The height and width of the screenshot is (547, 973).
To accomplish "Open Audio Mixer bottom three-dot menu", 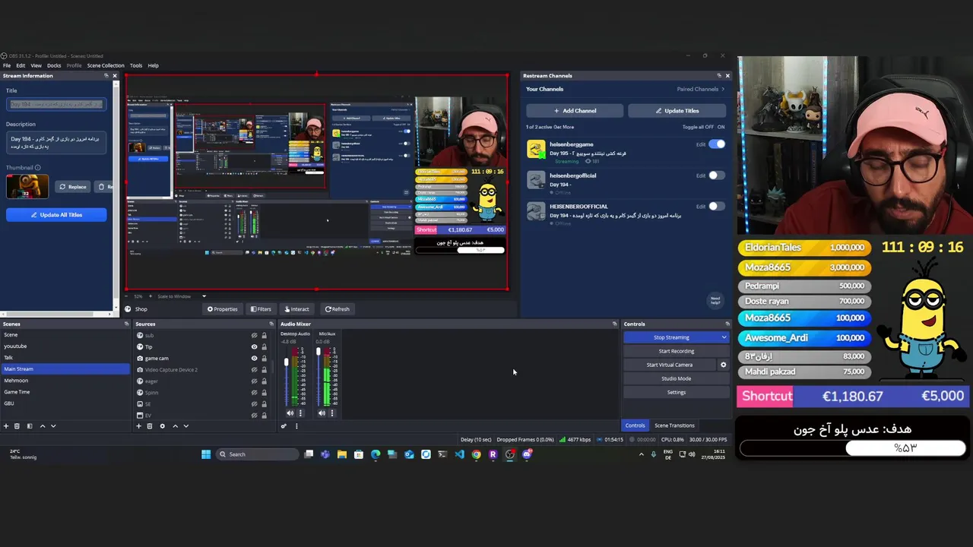I will click(296, 426).
